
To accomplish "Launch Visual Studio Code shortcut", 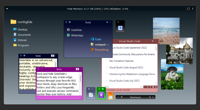I will coord(96,39).
